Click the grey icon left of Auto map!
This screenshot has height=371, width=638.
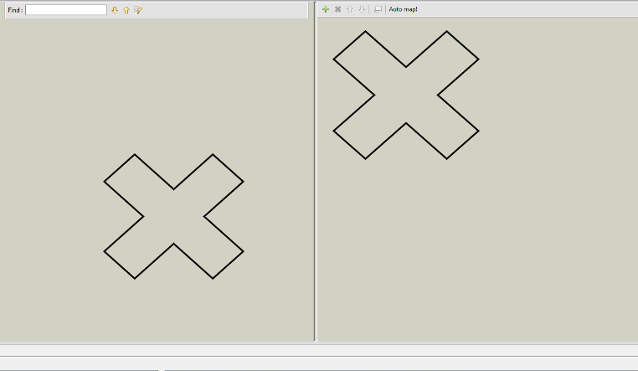378,9
